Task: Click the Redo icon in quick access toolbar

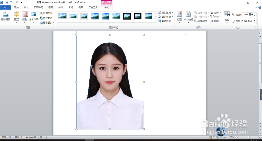Action: [17, 2]
